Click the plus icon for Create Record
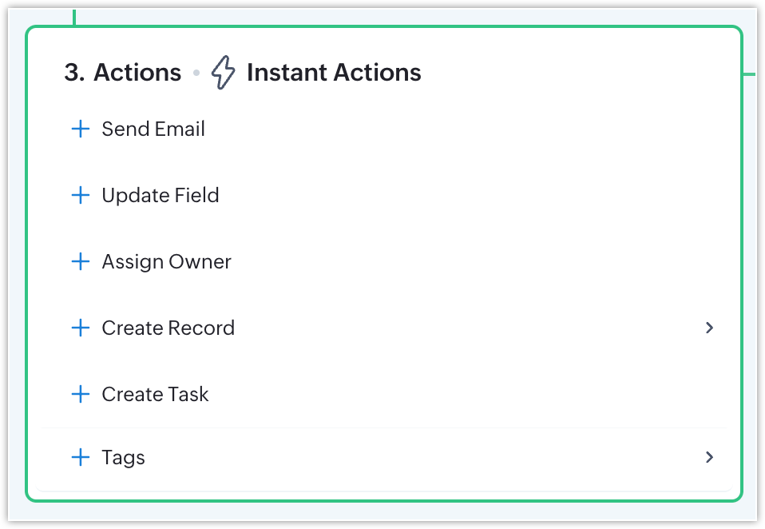This screenshot has width=765, height=529. coord(81,328)
